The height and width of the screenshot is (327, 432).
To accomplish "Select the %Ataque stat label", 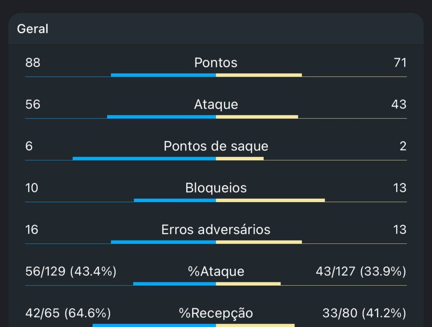I will (x=216, y=271).
